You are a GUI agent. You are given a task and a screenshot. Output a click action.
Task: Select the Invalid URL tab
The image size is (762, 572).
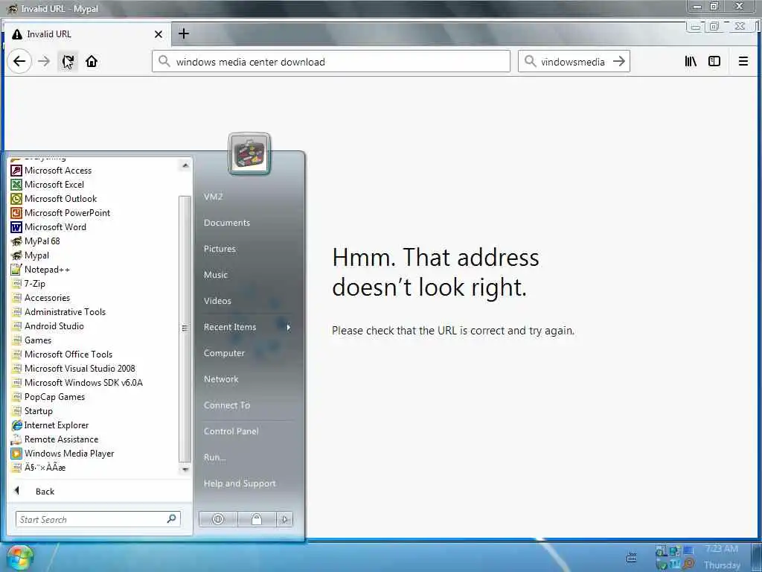88,34
